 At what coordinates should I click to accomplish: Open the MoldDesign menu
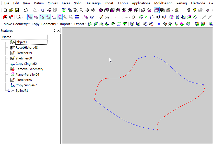(x=163, y=3)
